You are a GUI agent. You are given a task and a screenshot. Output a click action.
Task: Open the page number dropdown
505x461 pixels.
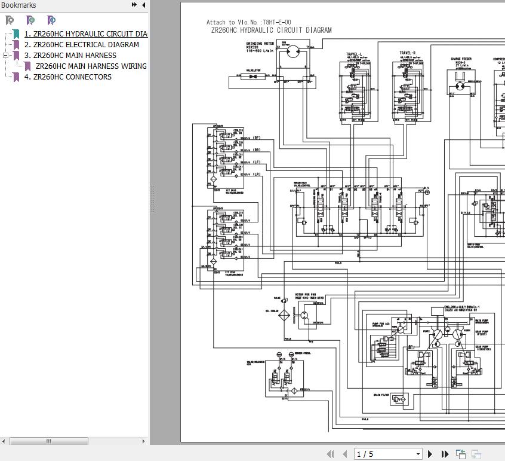(418, 454)
